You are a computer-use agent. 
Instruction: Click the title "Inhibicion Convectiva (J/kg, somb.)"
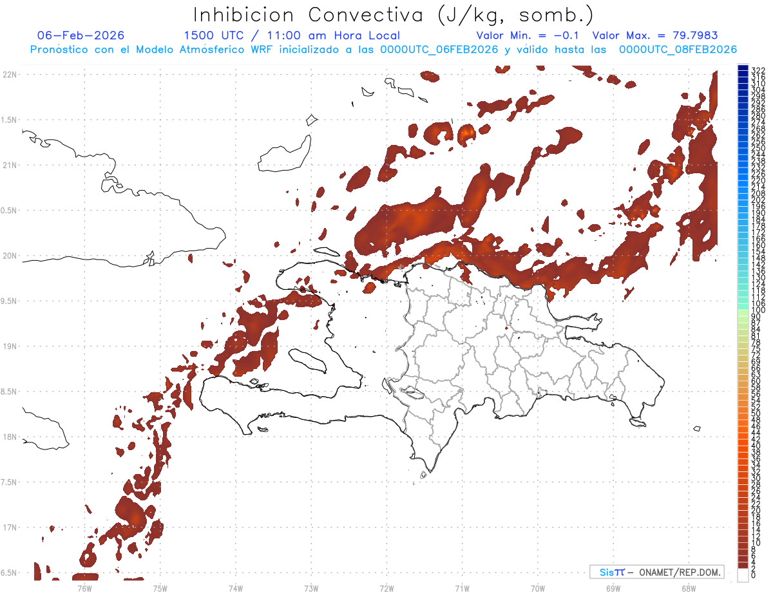point(394,15)
